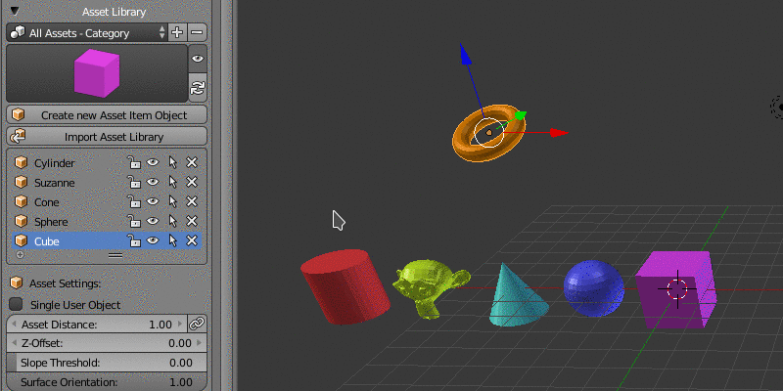Hide the Cone asset using eye icon
The image size is (783, 391).
point(153,201)
